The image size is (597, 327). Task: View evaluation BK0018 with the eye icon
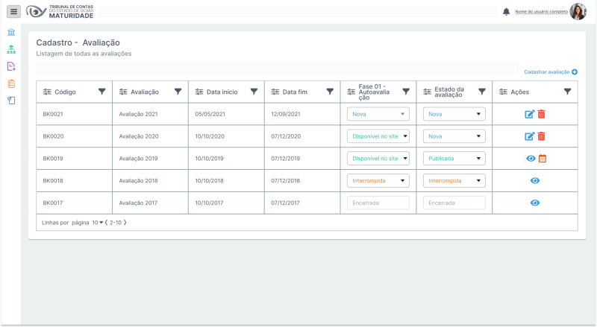535,181
